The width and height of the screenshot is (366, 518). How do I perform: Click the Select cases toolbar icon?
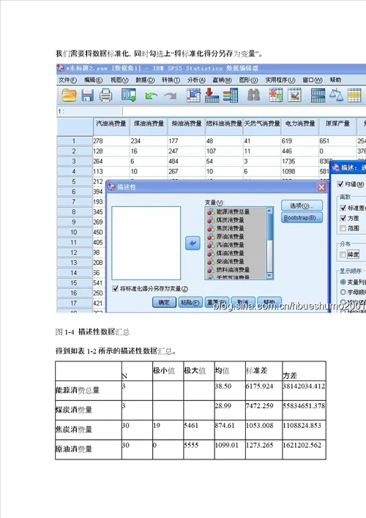[354, 95]
